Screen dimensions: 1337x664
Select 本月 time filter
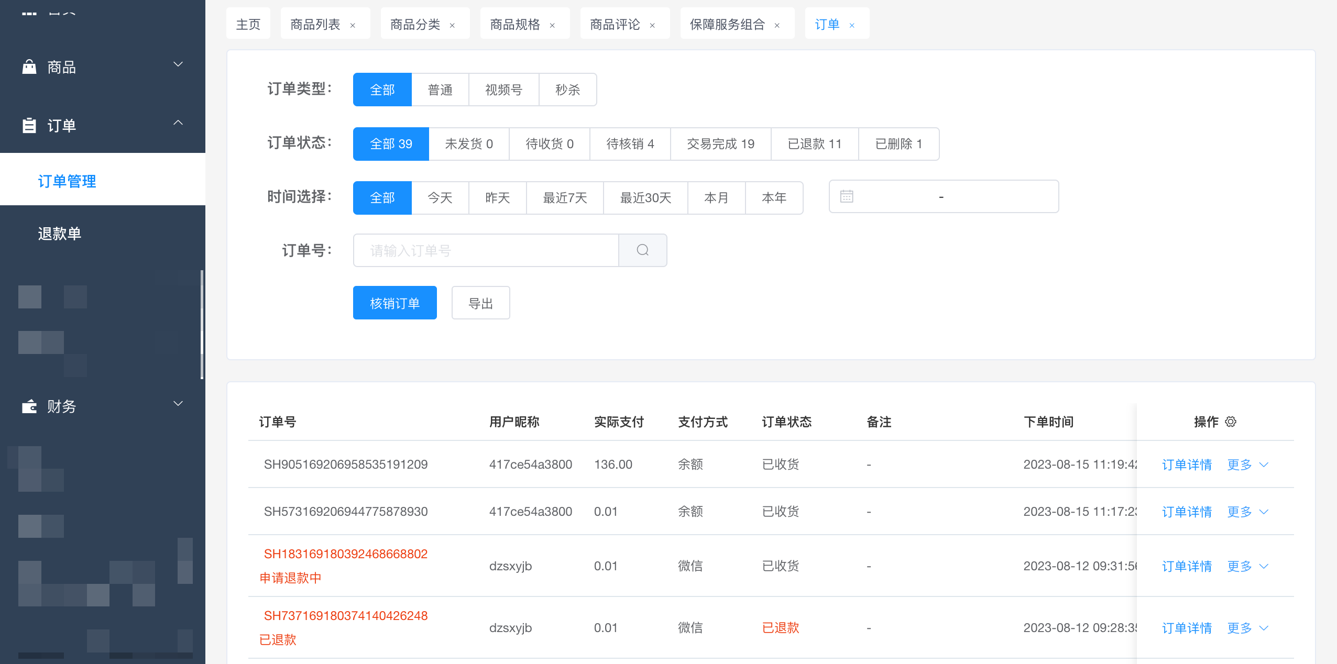pyautogui.click(x=717, y=197)
